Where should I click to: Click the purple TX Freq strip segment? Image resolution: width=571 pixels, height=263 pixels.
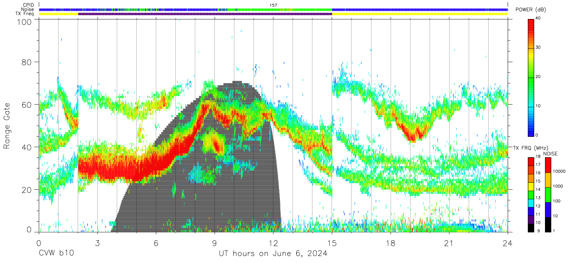[x=205, y=14]
